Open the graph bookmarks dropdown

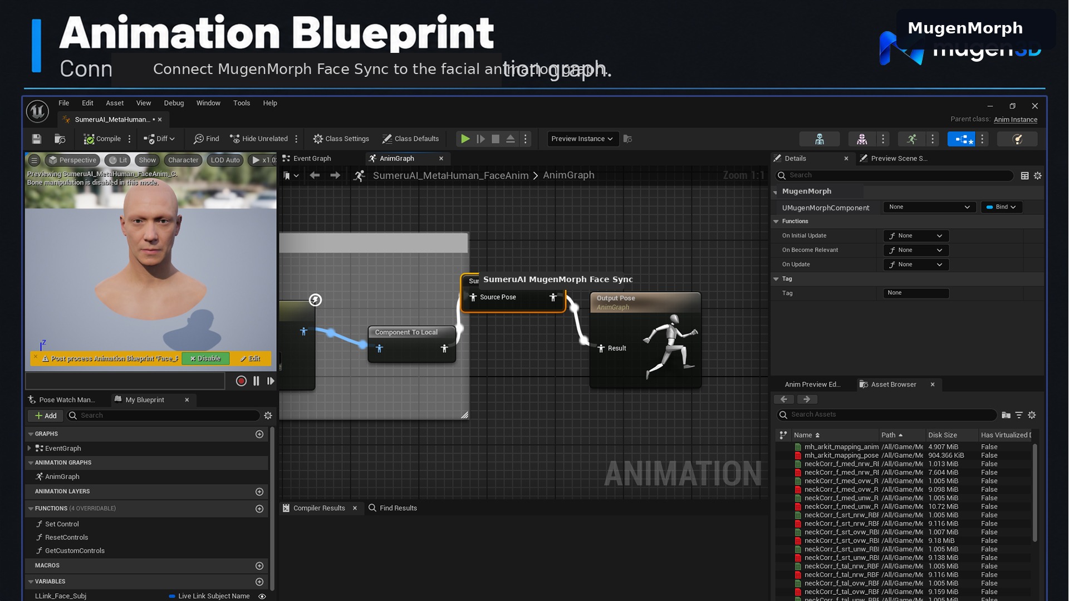coord(291,176)
